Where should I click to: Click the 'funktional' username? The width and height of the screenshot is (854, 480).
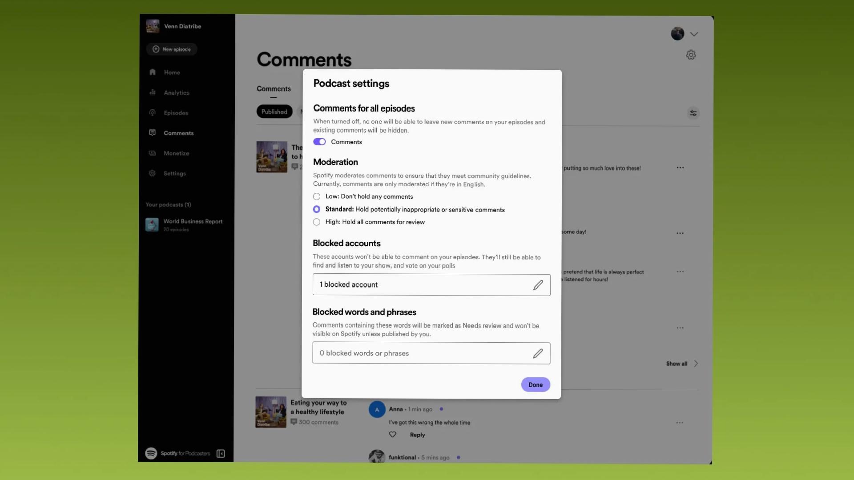pyautogui.click(x=402, y=457)
